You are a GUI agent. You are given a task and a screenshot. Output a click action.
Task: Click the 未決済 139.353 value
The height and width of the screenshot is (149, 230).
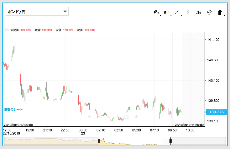(25, 30)
